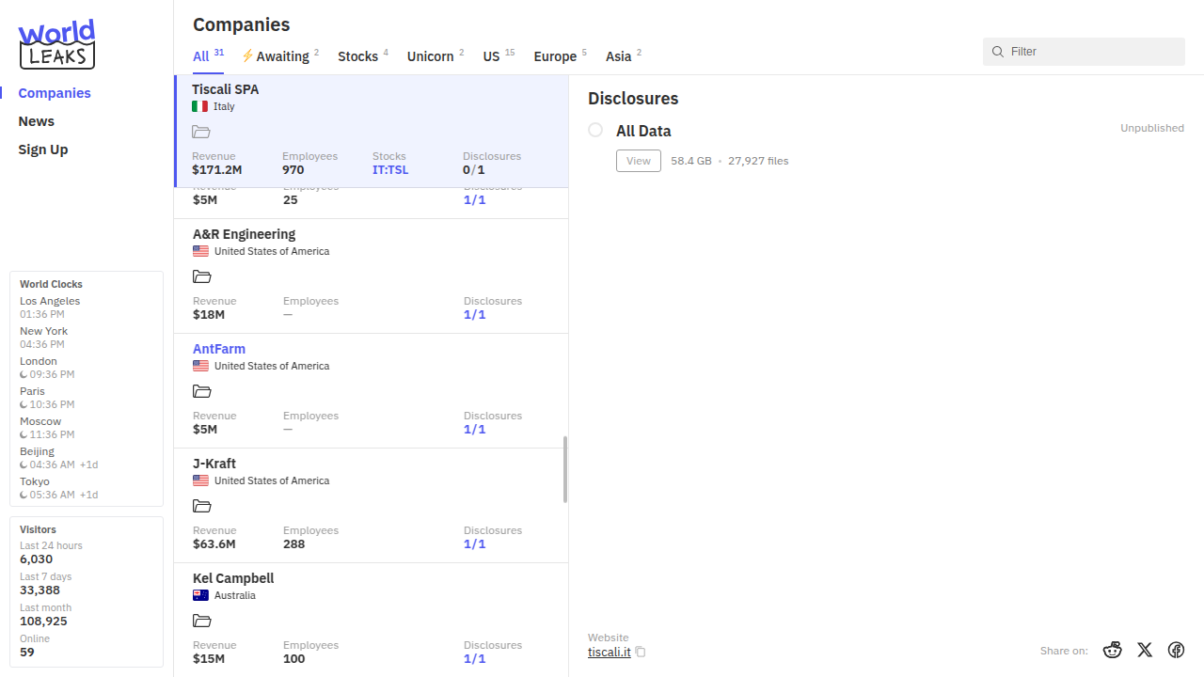Click the Moscow clock entry
The width and height of the screenshot is (1204, 677).
pyautogui.click(x=47, y=428)
